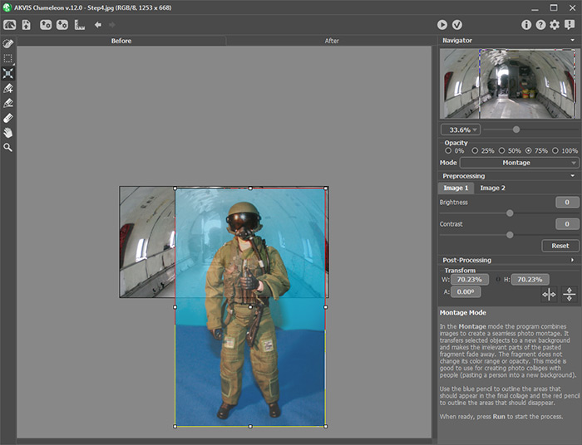Select the Drop Area pencil tool
Viewport: 582px width, 445px height.
click(x=7, y=103)
